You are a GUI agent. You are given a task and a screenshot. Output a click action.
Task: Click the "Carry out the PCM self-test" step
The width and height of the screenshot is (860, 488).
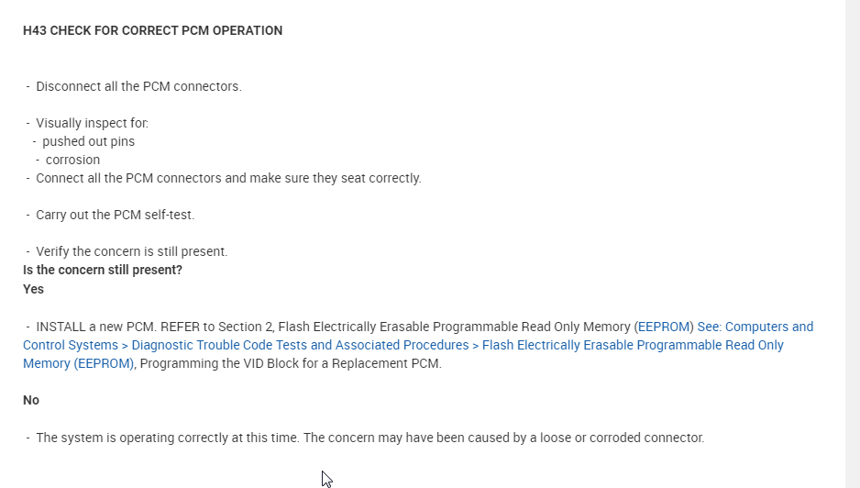click(115, 215)
